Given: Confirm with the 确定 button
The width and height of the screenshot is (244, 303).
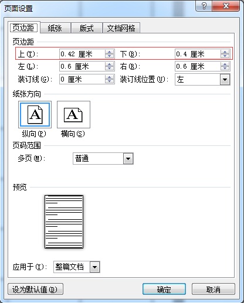Looking at the screenshot, I should coord(164,289).
